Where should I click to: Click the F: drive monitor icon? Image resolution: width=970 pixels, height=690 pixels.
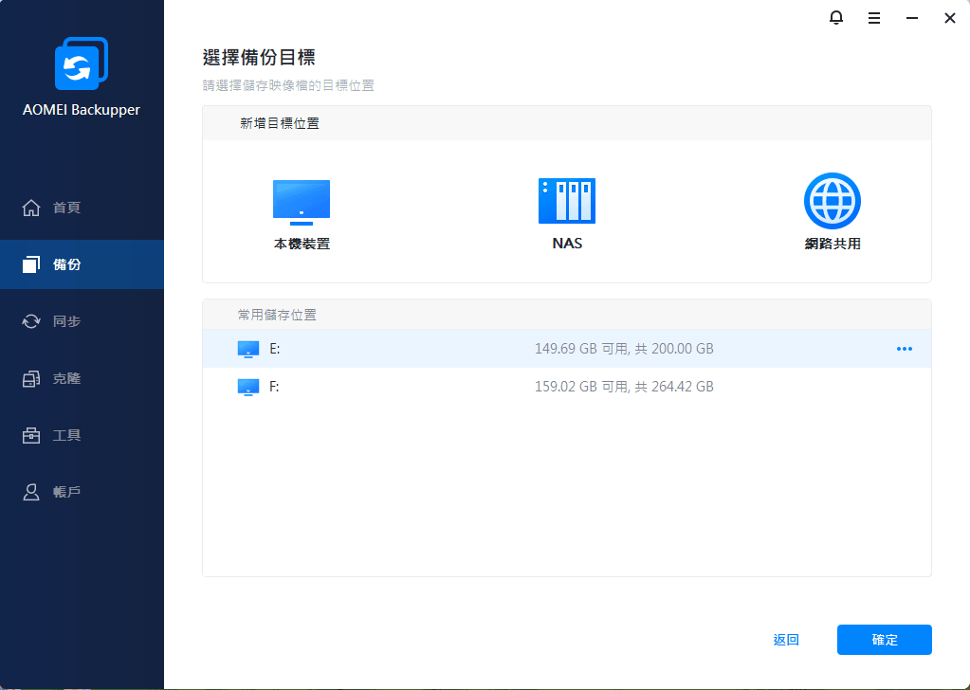click(248, 387)
